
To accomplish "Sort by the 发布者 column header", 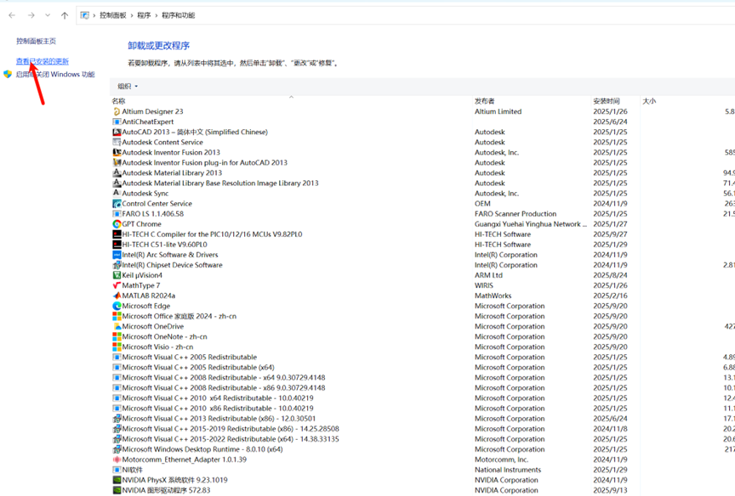I will pyautogui.click(x=484, y=101).
